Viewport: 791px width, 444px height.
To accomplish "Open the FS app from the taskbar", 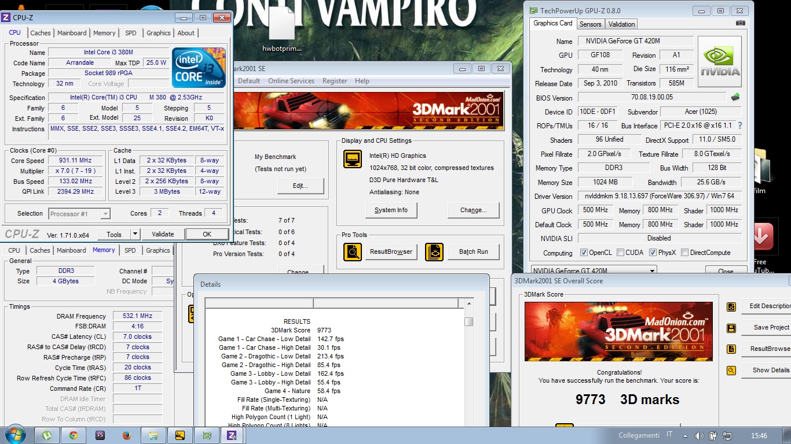I will (100, 435).
